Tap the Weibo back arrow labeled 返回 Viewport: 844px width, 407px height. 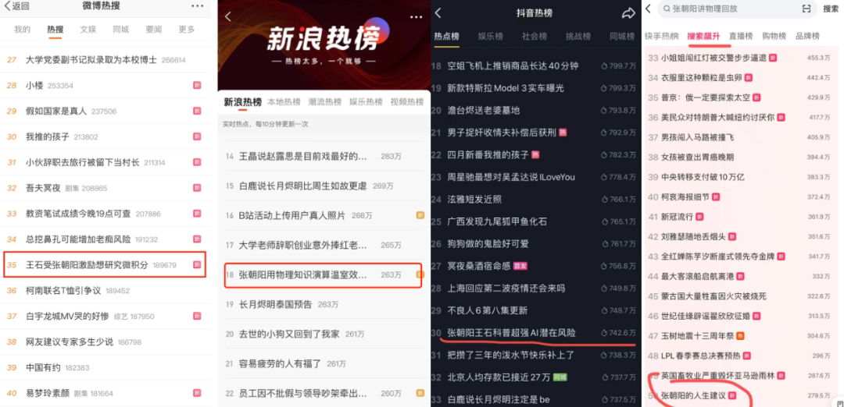(x=16, y=6)
